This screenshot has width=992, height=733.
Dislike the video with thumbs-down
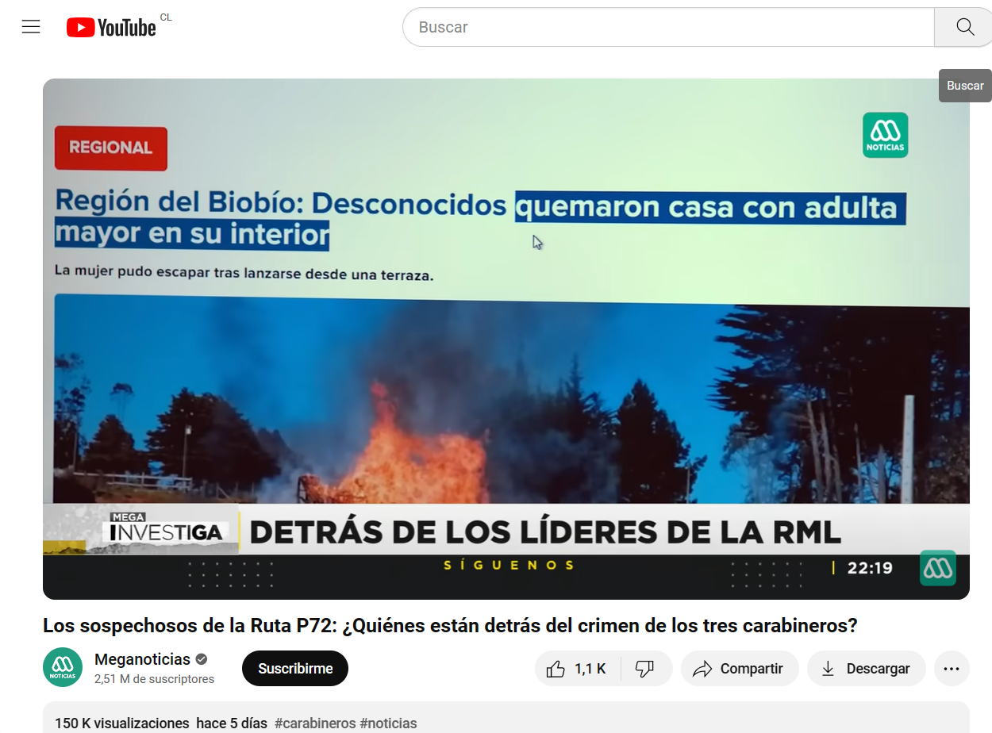tap(645, 669)
